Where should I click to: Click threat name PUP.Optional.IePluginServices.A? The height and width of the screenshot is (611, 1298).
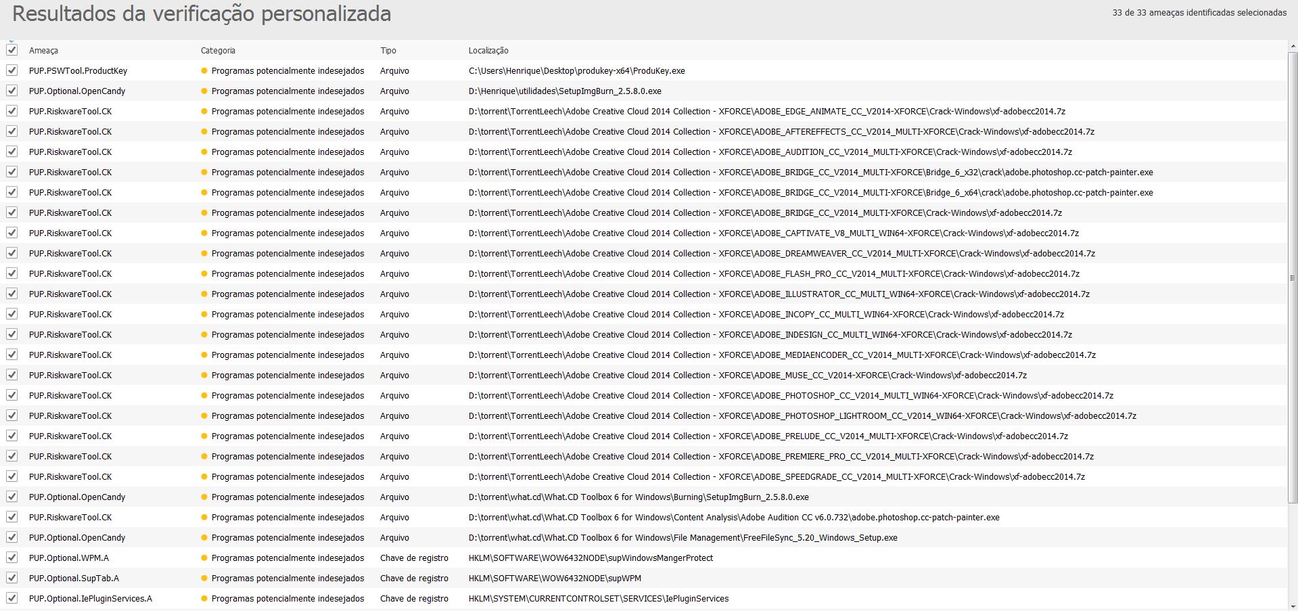point(91,599)
